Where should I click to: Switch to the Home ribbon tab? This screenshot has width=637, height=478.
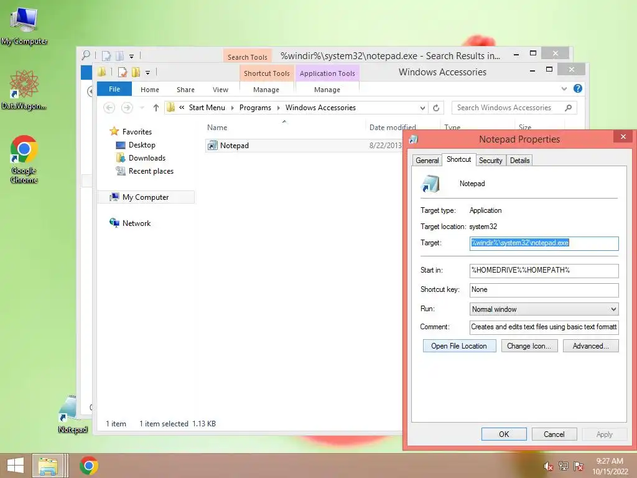click(150, 90)
